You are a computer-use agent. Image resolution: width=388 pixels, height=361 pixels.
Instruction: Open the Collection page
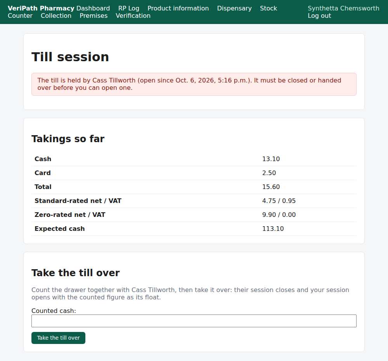point(56,15)
